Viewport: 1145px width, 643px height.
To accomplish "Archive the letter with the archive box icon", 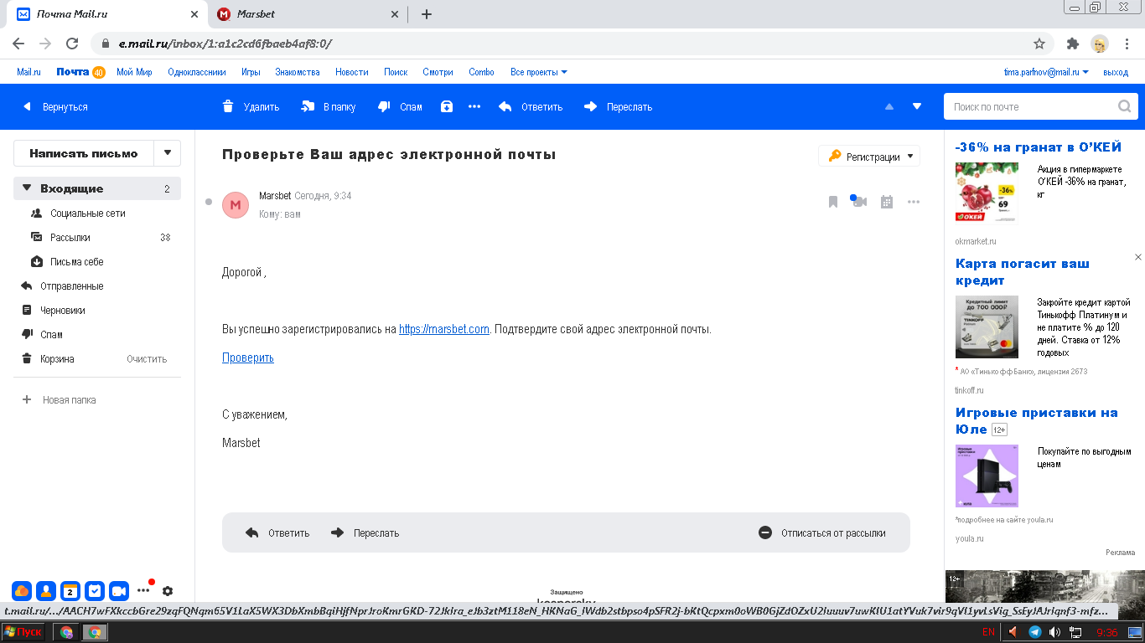I will pyautogui.click(x=447, y=106).
